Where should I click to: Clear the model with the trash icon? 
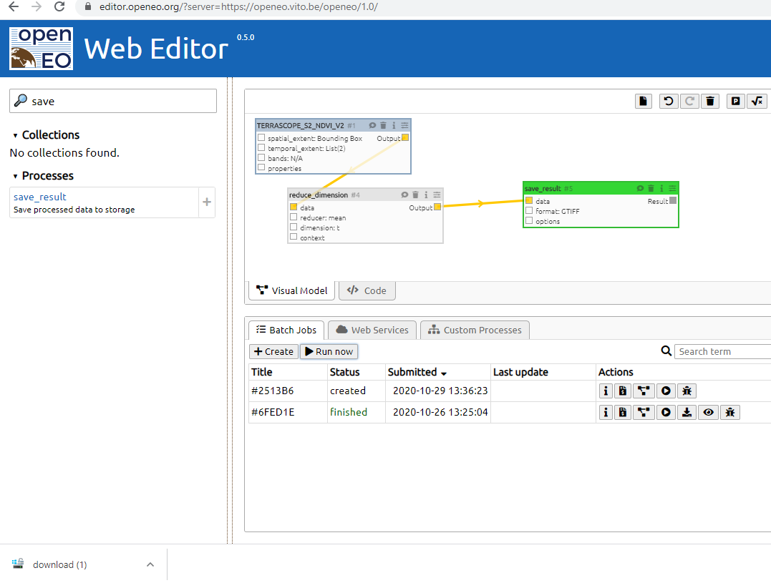pos(710,101)
